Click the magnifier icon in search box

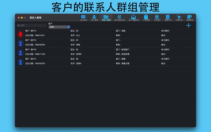(18, 25)
